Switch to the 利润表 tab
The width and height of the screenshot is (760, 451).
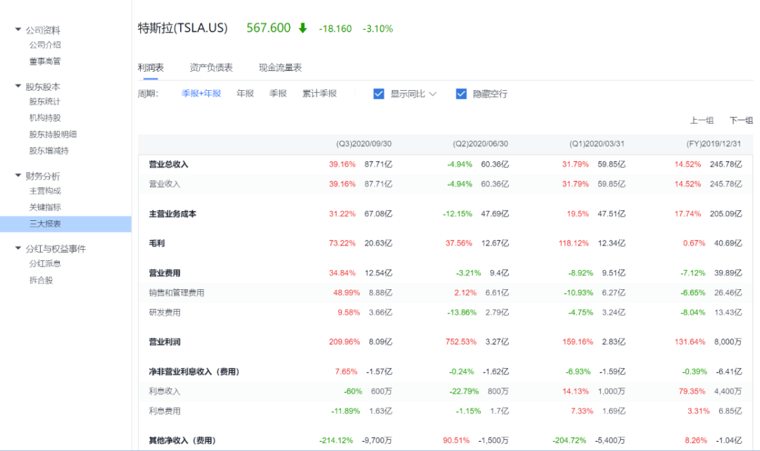click(151, 68)
